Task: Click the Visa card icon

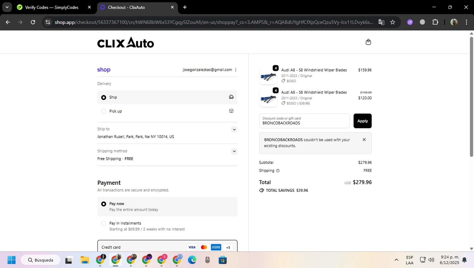Action: 192,247
